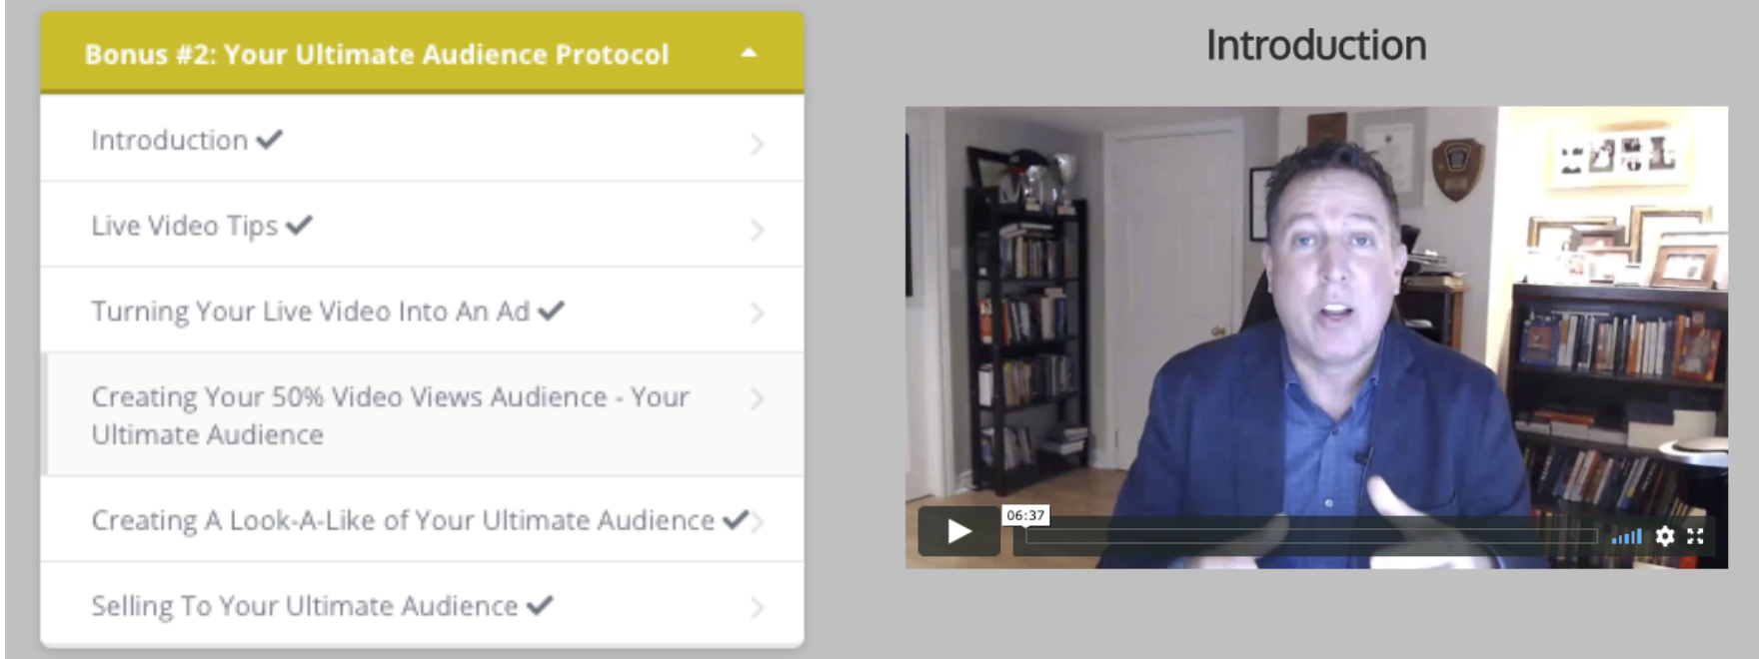This screenshot has height=659, width=1759.
Task: Click chevron beside Creating Your 50% Video Views
Action: [757, 399]
